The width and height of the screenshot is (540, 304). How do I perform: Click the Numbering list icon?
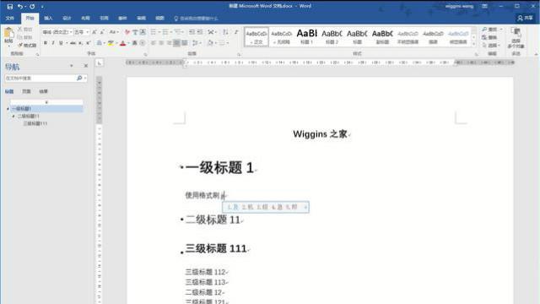click(x=165, y=32)
